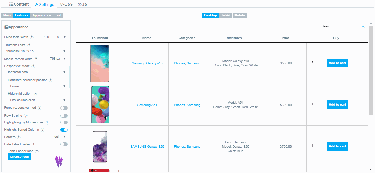
Task: Open the Thumbnail size dropdown
Action: coord(36,51)
